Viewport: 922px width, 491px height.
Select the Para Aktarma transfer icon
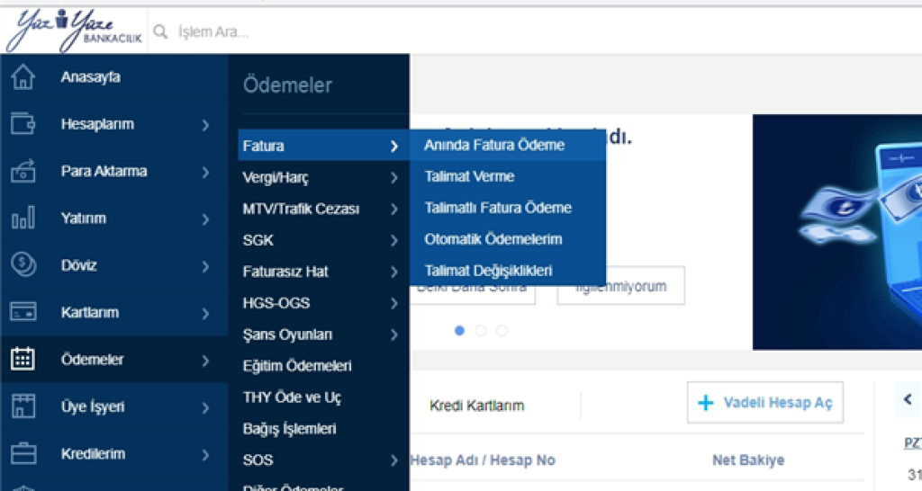click(x=23, y=171)
